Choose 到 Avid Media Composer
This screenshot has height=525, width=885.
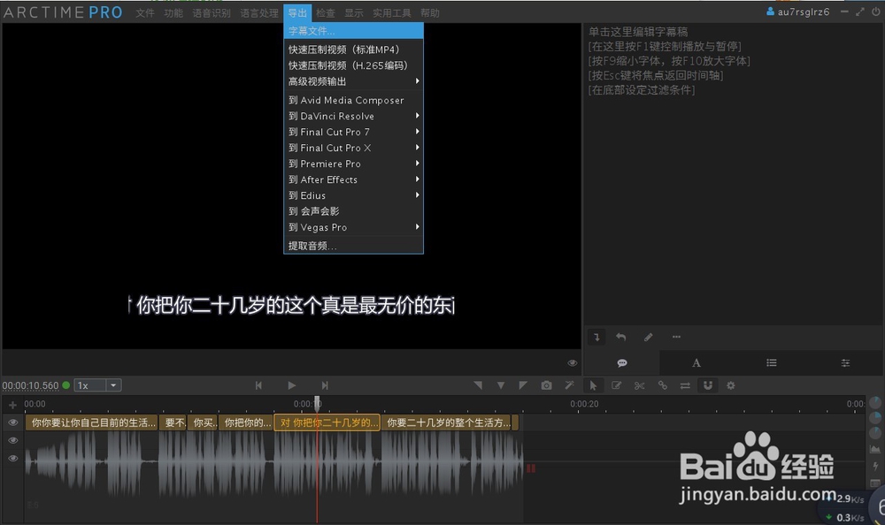(x=353, y=100)
